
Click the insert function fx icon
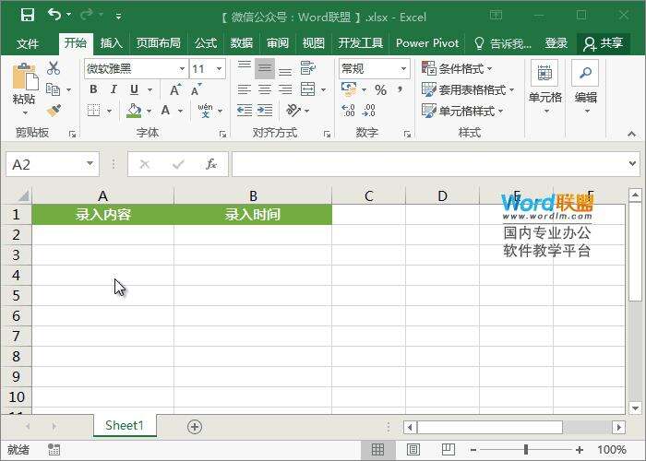click(x=211, y=164)
